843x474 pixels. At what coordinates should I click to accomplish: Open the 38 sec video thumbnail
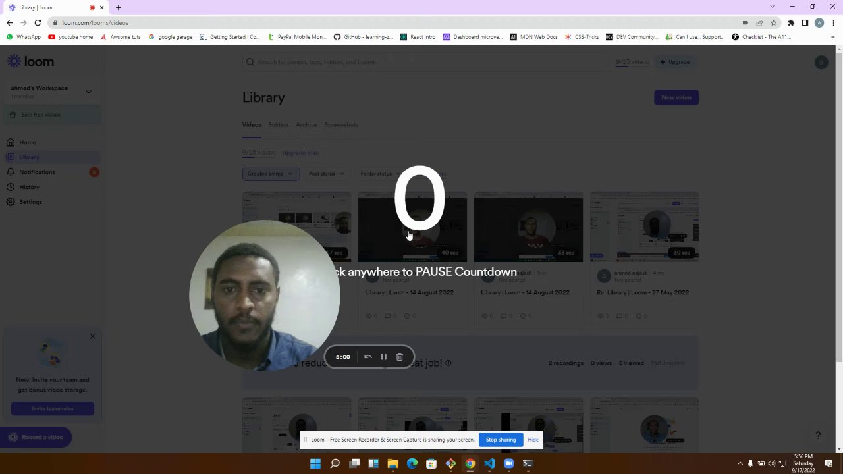tap(528, 227)
